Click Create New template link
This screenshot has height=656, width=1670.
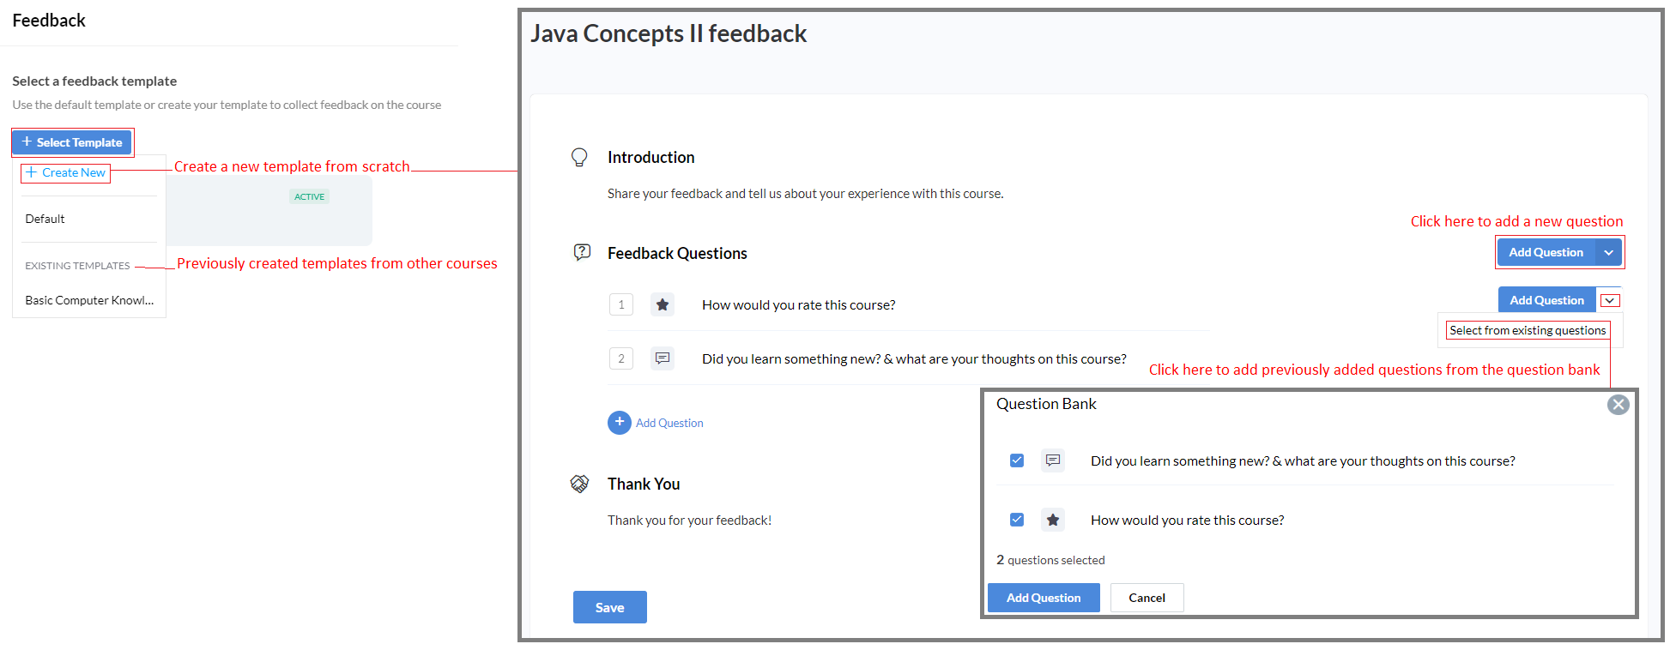pyautogui.click(x=66, y=172)
